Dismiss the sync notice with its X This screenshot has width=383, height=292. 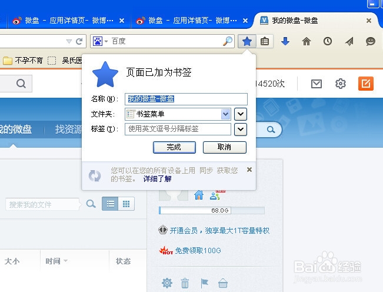(x=249, y=170)
